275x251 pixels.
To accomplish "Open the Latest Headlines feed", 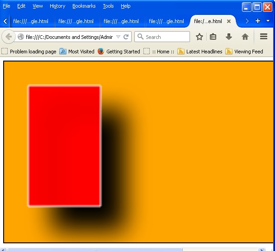I will click(x=200, y=52).
